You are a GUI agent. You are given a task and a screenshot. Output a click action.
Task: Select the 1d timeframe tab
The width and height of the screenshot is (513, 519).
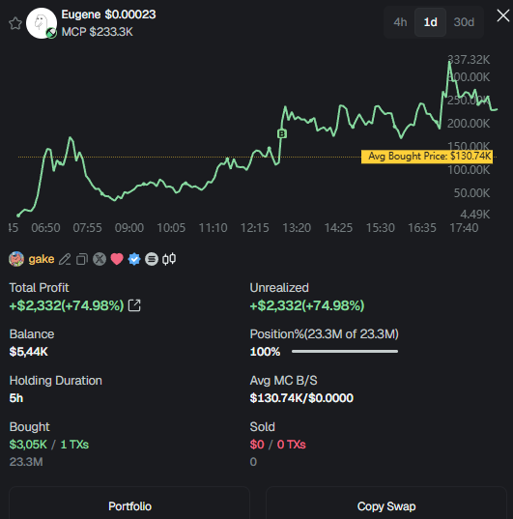click(430, 22)
